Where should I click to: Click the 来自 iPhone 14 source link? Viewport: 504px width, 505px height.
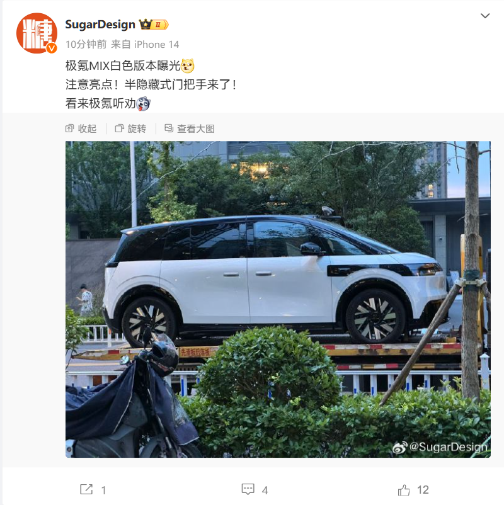(145, 45)
